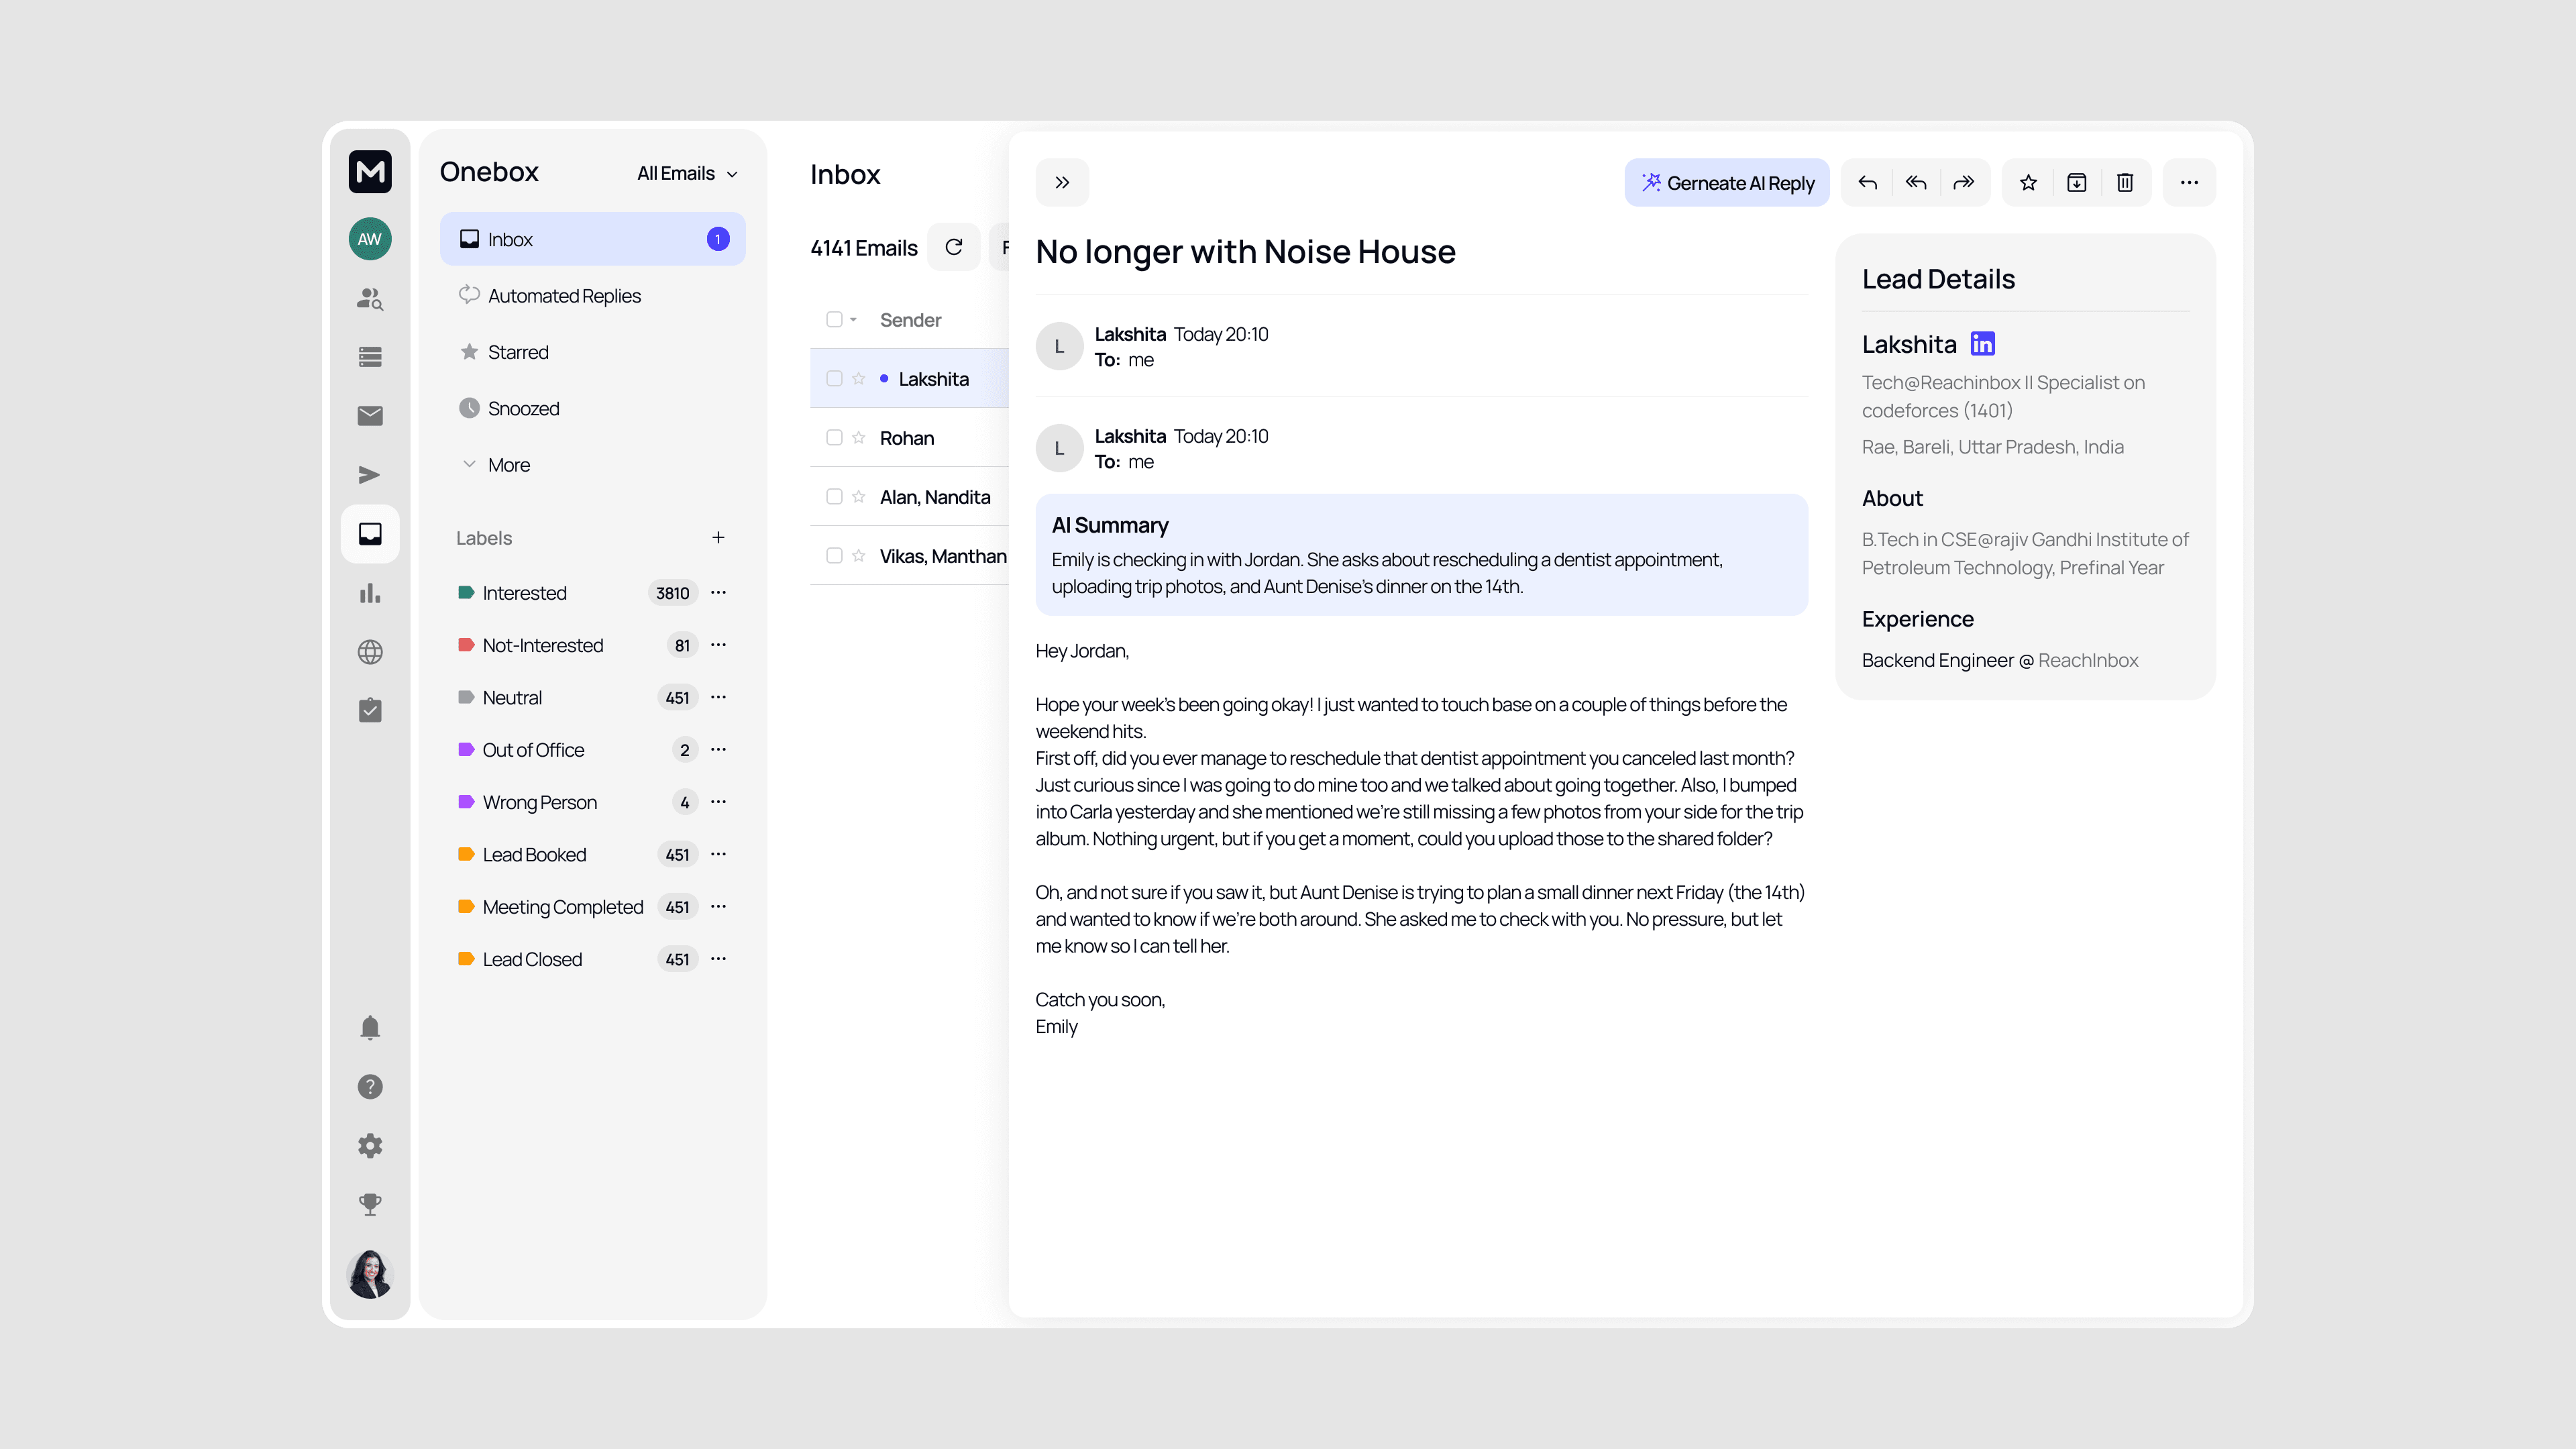This screenshot has height=1449, width=2576.
Task: Select the Interested label tag
Action: tap(524, 593)
